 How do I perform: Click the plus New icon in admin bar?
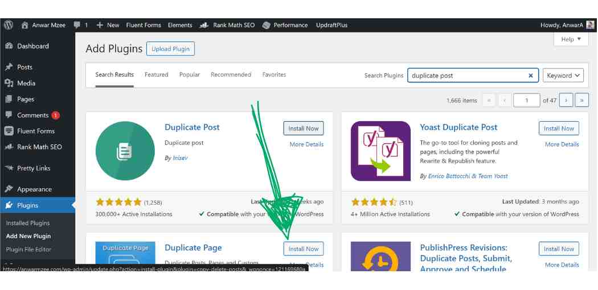100,25
